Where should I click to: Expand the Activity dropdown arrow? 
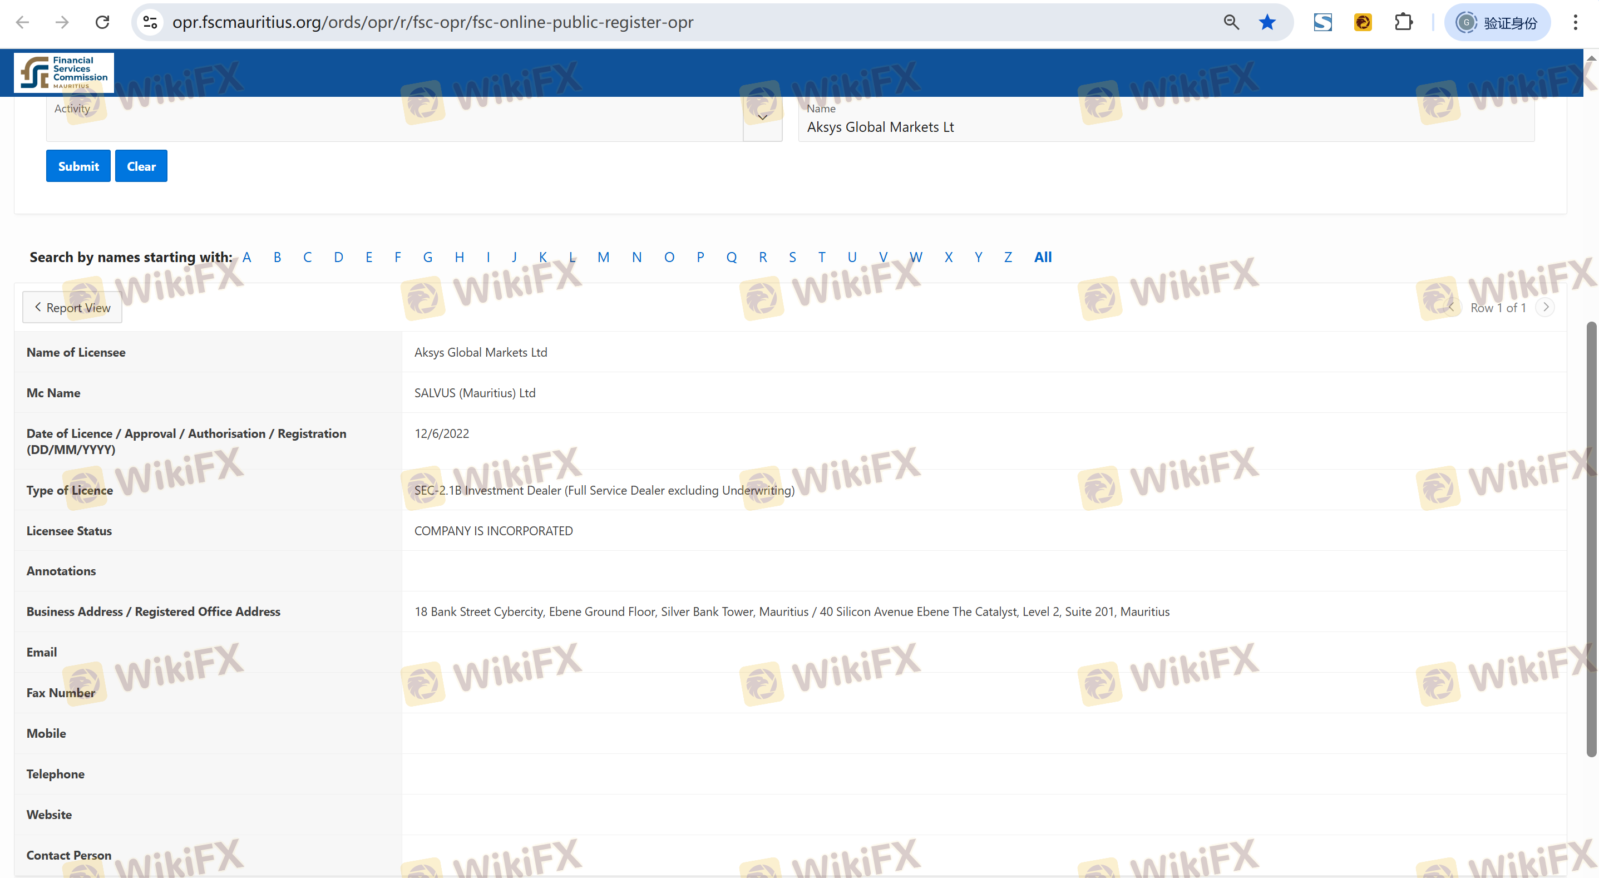[x=762, y=117]
